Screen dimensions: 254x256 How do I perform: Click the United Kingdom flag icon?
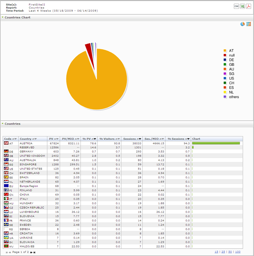point(6,155)
